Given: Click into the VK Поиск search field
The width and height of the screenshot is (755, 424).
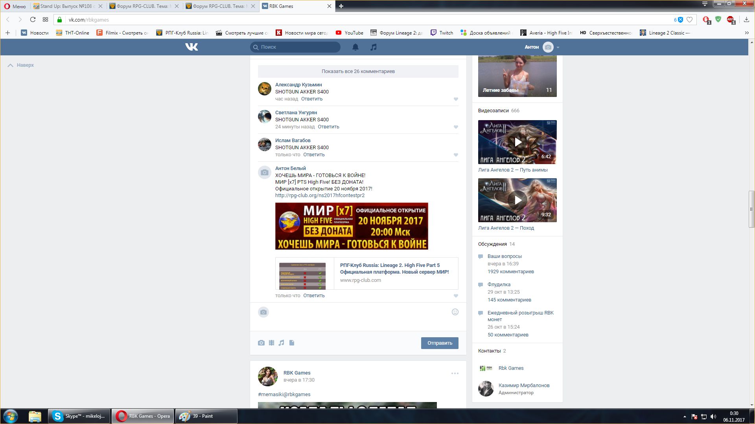Looking at the screenshot, I should 295,47.
